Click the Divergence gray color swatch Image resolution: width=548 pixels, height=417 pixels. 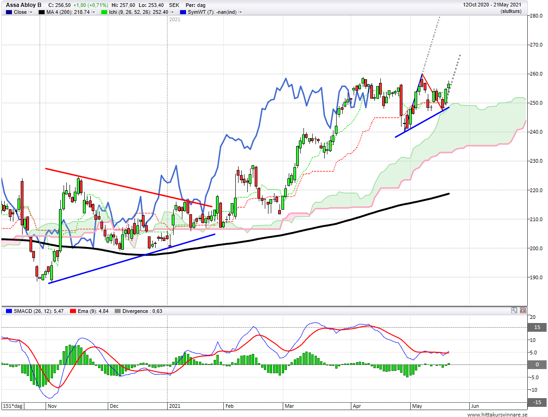pos(117,311)
